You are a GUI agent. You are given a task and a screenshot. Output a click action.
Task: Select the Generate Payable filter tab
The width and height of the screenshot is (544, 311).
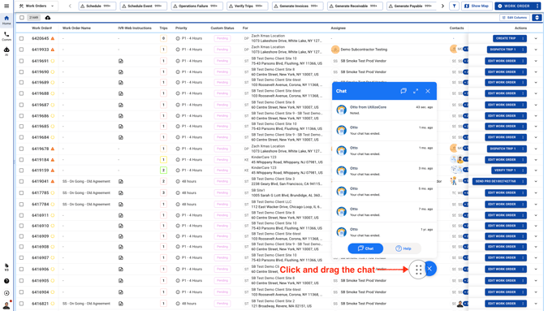coord(412,6)
